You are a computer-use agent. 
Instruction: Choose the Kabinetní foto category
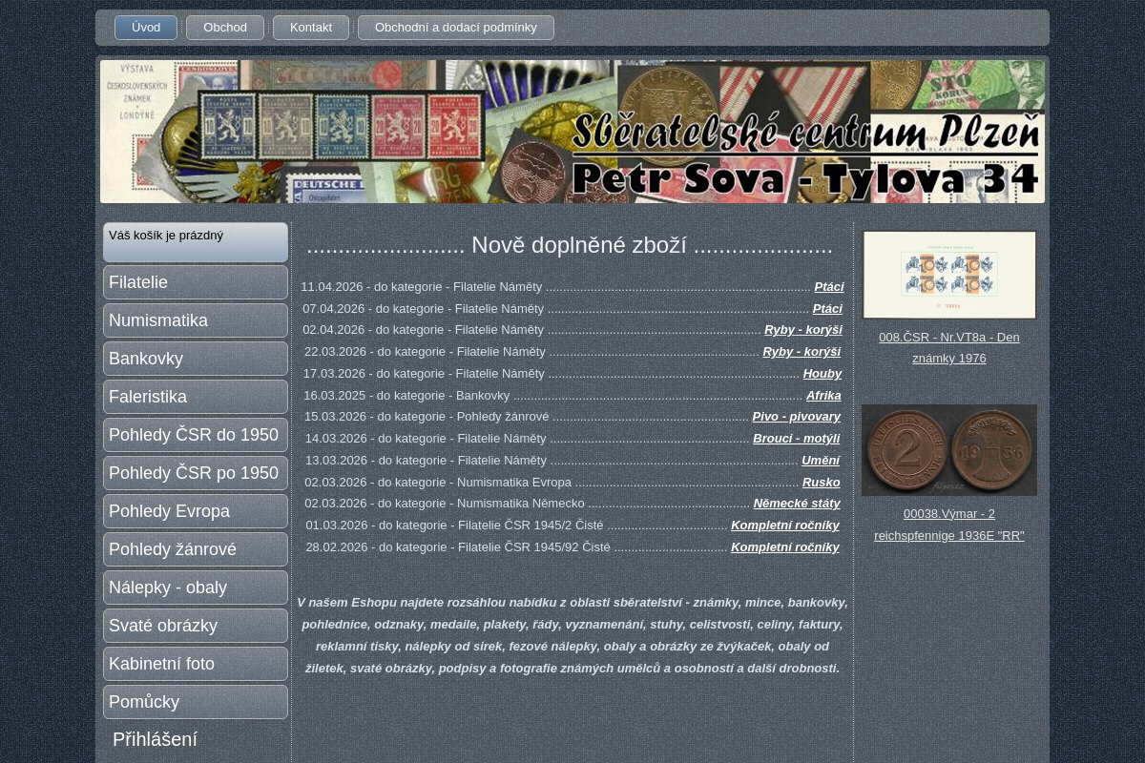click(x=196, y=664)
